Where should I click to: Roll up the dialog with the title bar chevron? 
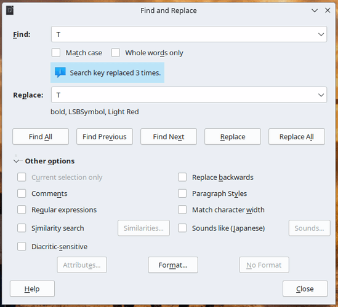(315, 10)
